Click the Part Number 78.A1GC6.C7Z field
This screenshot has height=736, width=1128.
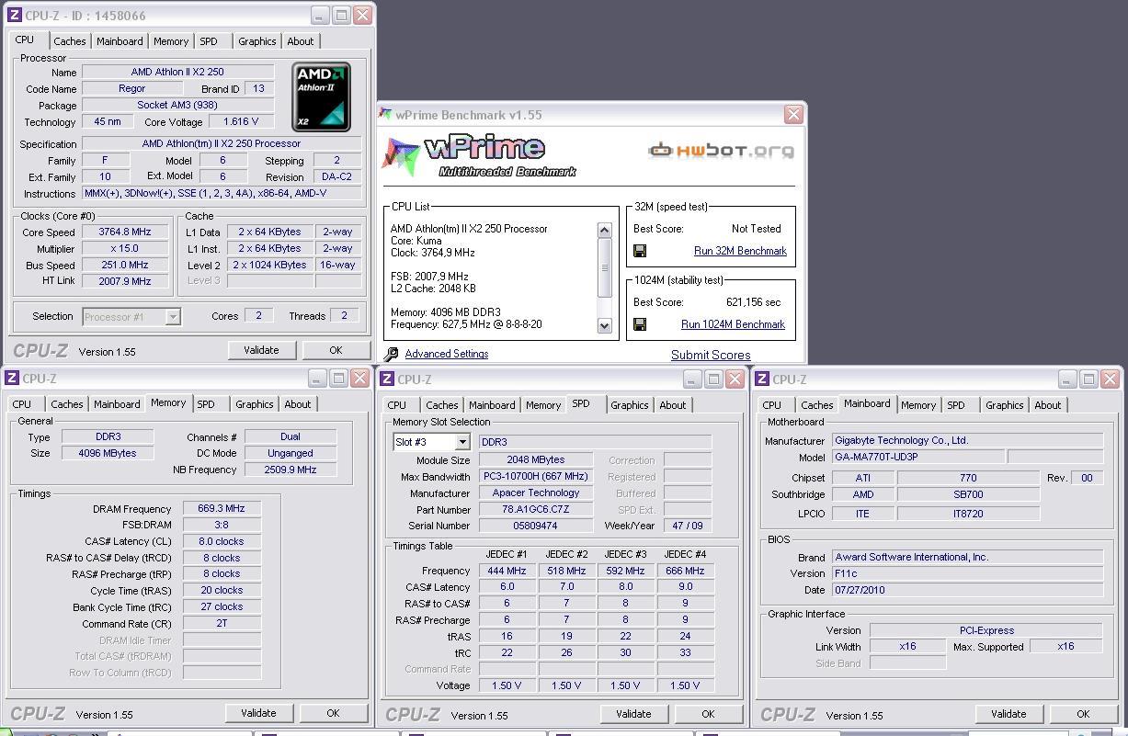[536, 510]
